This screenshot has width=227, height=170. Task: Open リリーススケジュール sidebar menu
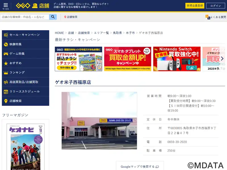[26, 92]
